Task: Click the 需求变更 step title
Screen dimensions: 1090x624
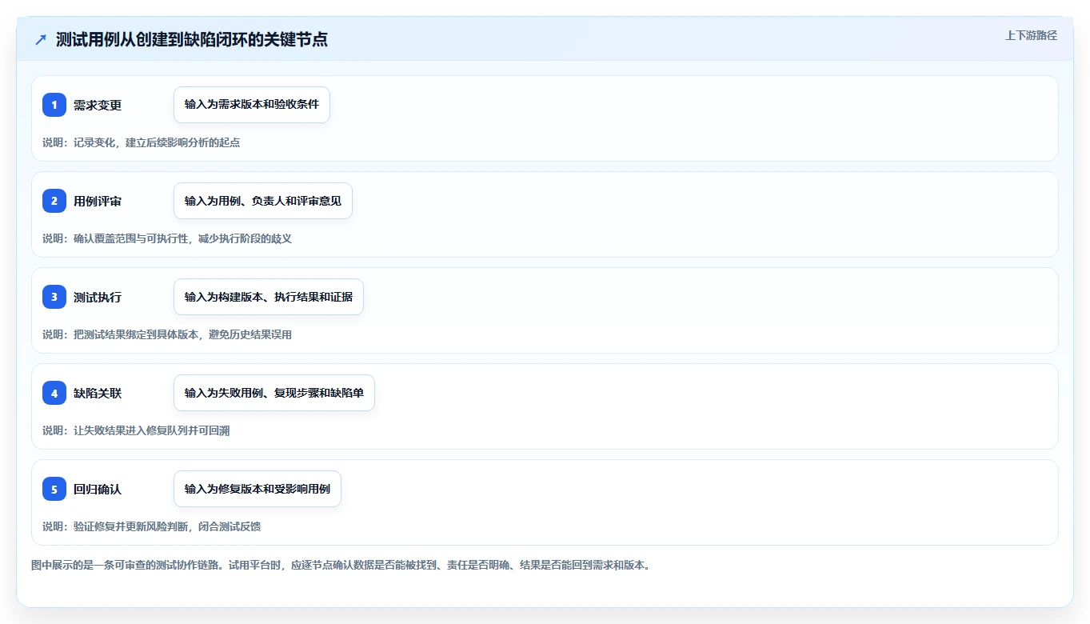Action: click(x=98, y=105)
